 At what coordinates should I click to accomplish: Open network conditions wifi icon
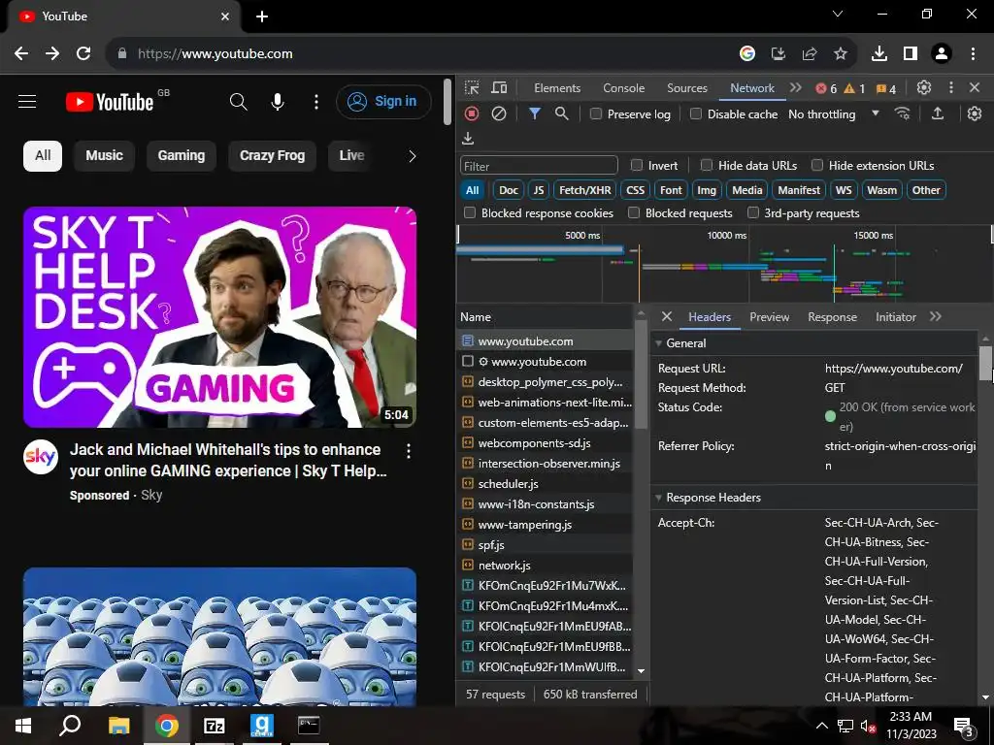point(902,113)
